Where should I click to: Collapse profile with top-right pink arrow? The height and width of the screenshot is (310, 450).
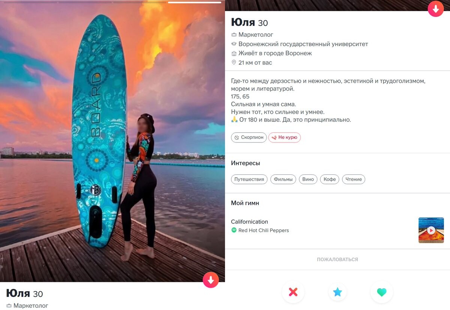tap(436, 9)
